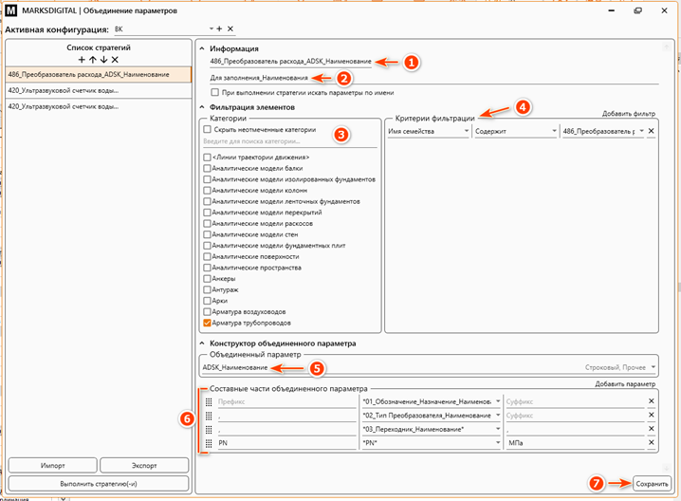681x501 pixels.
Task: Uncheck Арматура трубопроводов category
Action: tap(208, 323)
